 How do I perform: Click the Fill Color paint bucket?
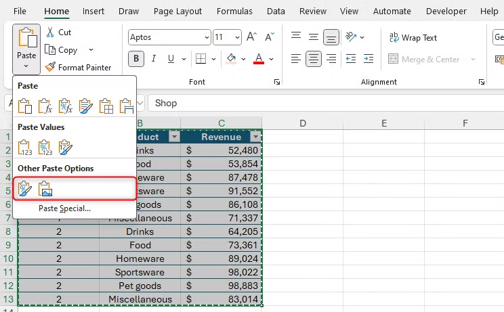click(x=231, y=59)
